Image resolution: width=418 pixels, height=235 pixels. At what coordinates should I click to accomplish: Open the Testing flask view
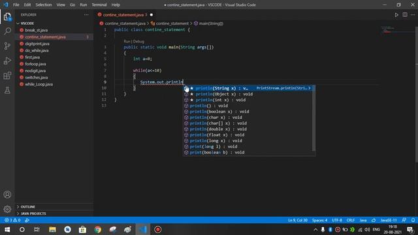click(x=7, y=90)
